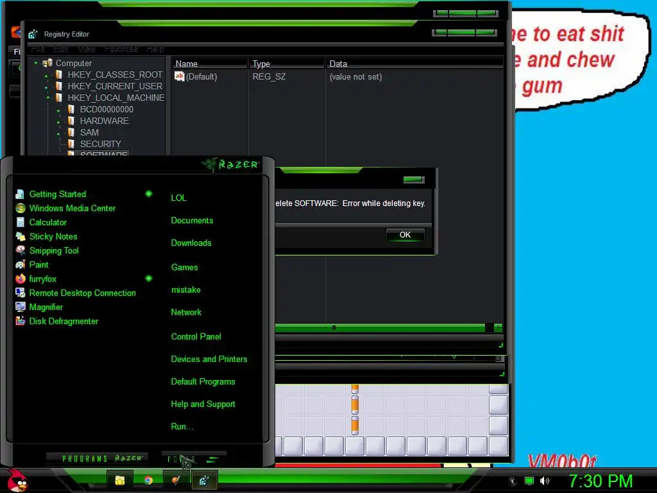Select the SECURITY key in the tree

tap(101, 144)
